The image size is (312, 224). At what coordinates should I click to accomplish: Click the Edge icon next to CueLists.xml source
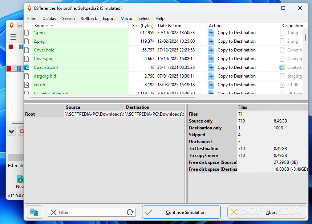pyautogui.click(x=27, y=67)
